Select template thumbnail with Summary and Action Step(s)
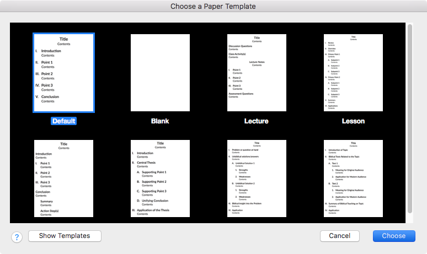Image resolution: width=427 pixels, height=254 pixels. [63, 178]
